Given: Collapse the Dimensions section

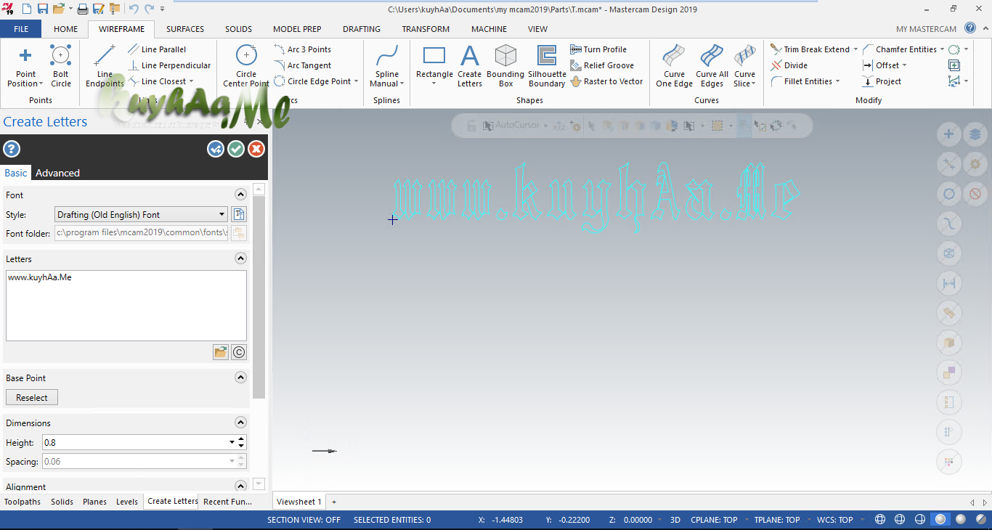Looking at the screenshot, I should click(x=240, y=423).
